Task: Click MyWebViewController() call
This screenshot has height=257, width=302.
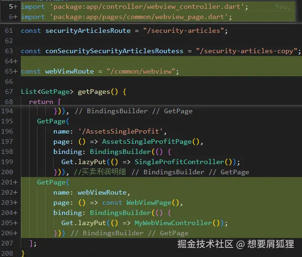Action: (x=177, y=223)
